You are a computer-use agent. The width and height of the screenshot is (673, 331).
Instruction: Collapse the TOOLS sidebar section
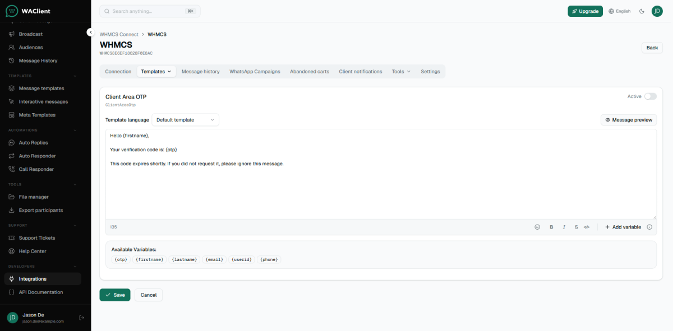click(x=75, y=184)
